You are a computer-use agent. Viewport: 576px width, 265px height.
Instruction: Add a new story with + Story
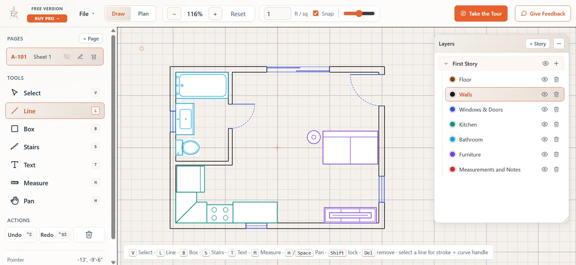coord(538,44)
